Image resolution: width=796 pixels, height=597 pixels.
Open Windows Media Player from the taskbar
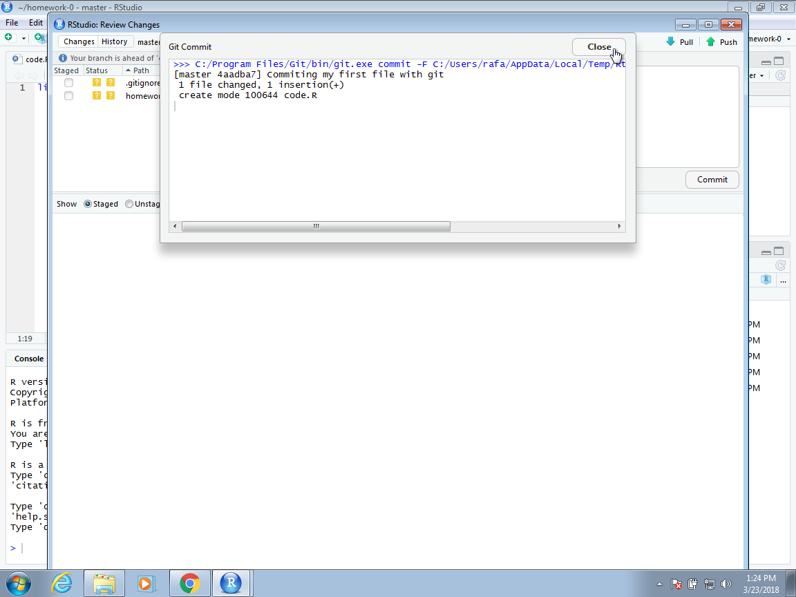146,583
